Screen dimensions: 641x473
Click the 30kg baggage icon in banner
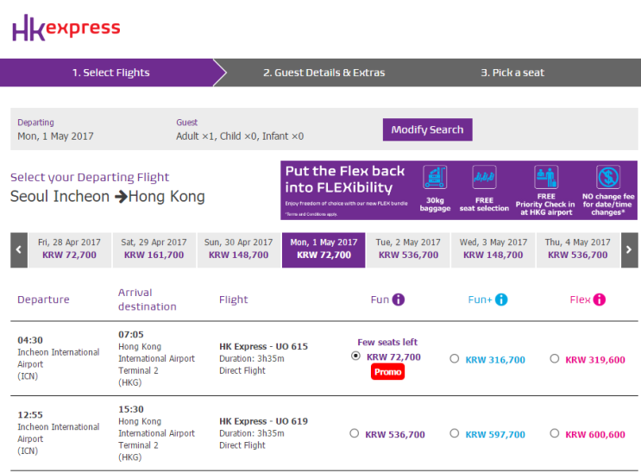(x=435, y=177)
